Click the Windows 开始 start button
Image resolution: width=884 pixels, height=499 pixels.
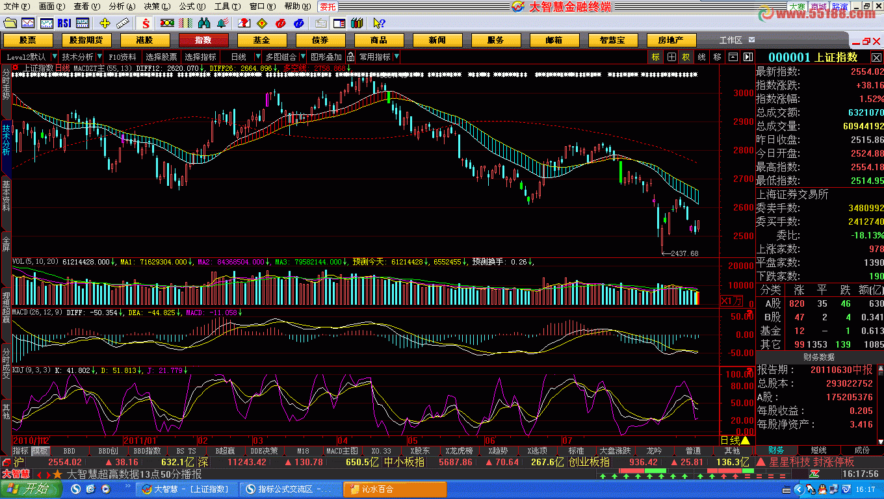click(x=32, y=489)
